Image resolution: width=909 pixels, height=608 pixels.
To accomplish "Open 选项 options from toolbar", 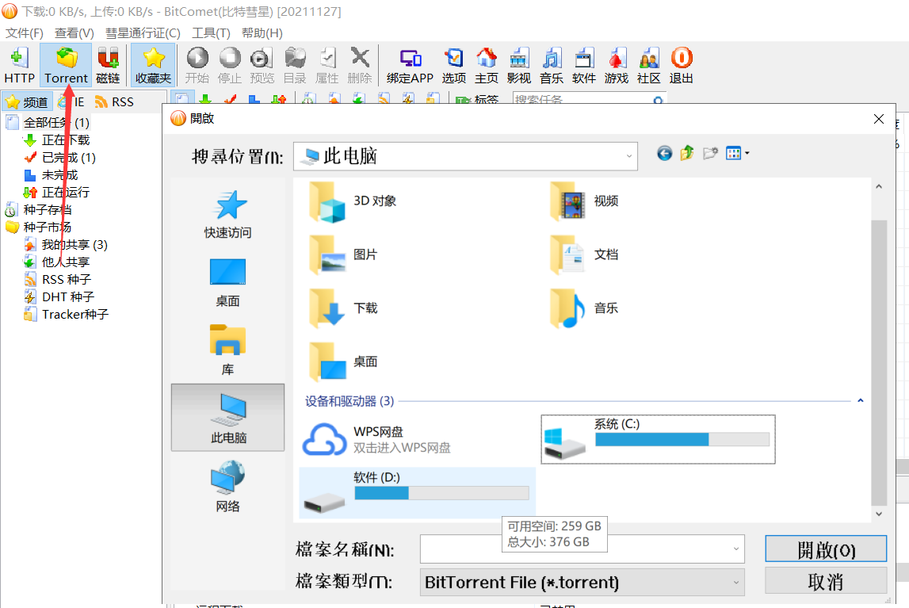I will tap(453, 65).
